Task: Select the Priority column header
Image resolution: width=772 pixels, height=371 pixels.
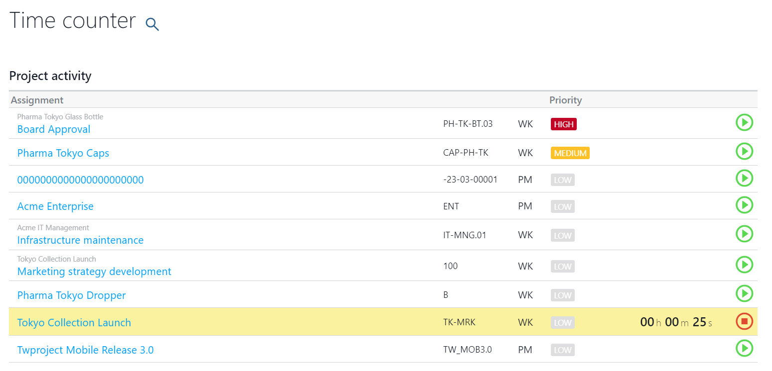Action: tap(565, 100)
